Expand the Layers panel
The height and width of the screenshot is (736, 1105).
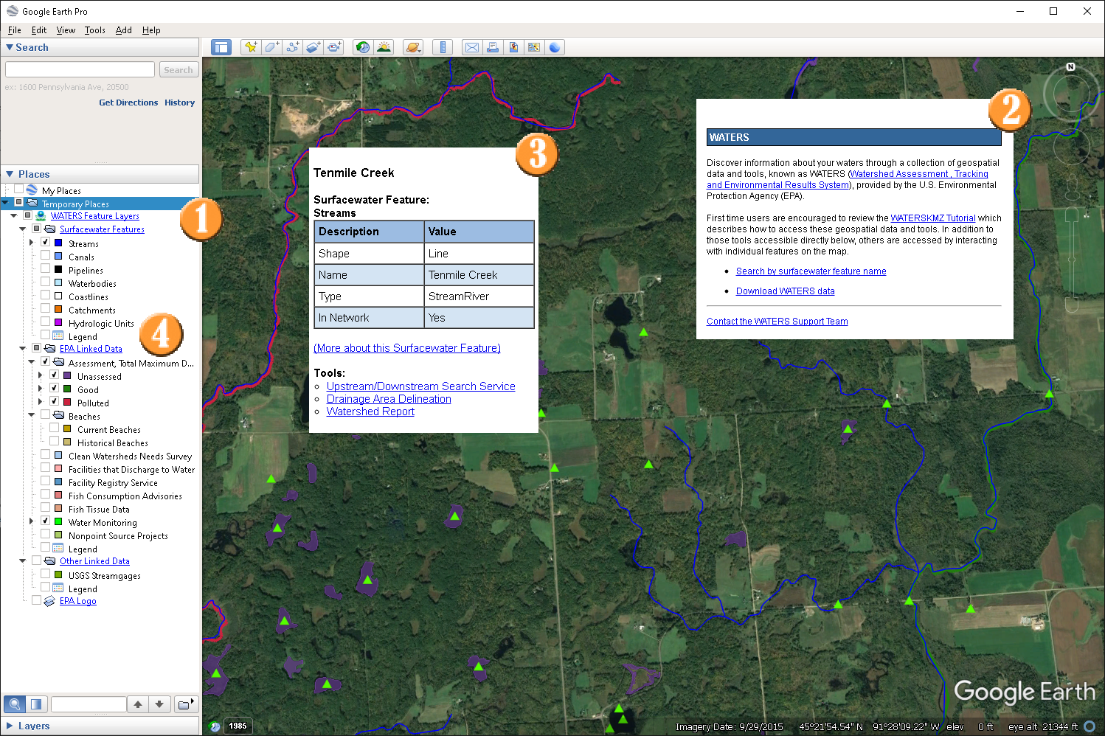tap(10, 726)
